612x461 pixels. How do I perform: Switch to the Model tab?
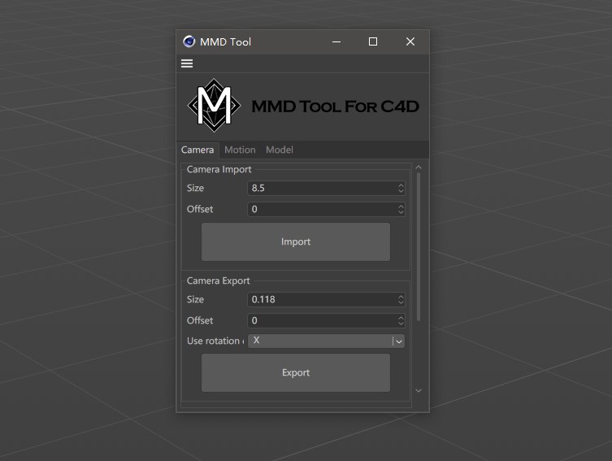(280, 150)
